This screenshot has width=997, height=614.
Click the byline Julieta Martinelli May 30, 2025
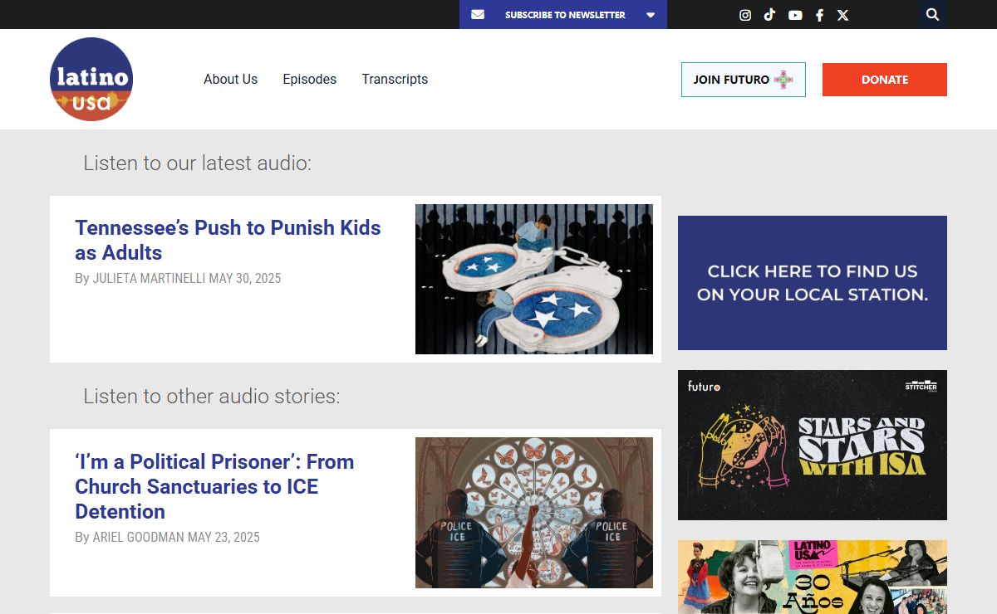pyautogui.click(x=178, y=278)
